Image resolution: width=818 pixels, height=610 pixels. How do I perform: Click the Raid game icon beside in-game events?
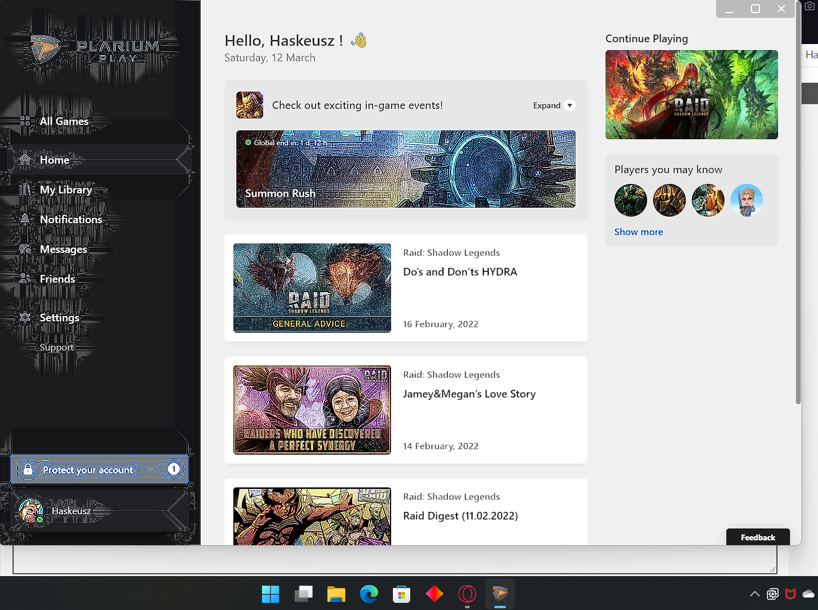(x=249, y=105)
